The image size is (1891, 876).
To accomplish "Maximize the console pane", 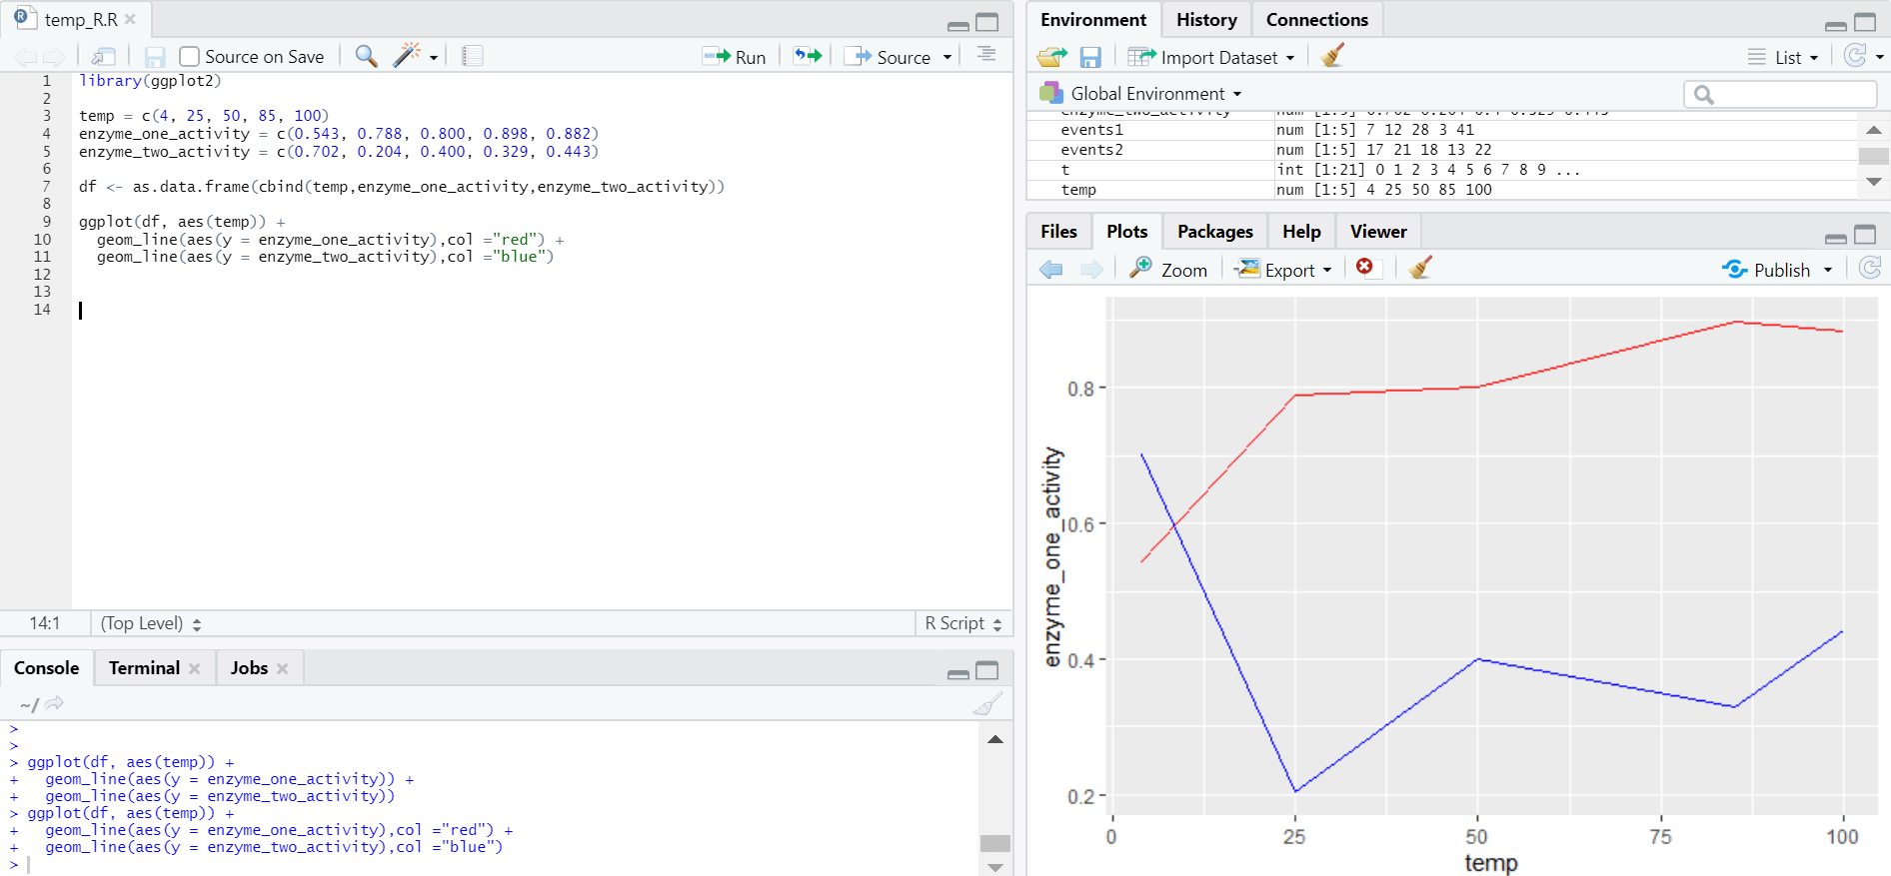I will coord(987,670).
